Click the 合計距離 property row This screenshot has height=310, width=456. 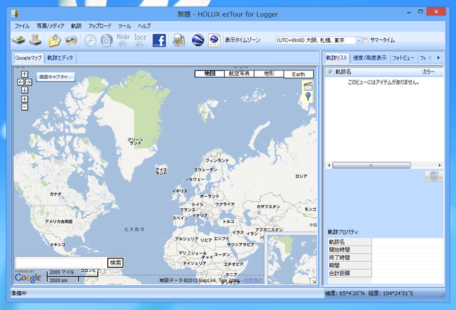[x=386, y=273]
